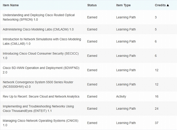Viewport: 177px width, 130px height.
Task: Open Introduction to Network Simulations with CML
Action: pyautogui.click(x=42, y=41)
